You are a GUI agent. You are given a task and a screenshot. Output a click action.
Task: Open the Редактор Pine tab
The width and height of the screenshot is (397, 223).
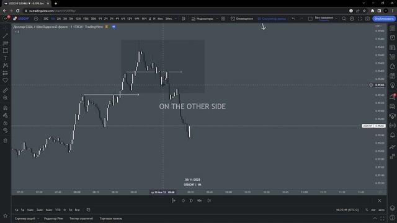pyautogui.click(x=53, y=219)
